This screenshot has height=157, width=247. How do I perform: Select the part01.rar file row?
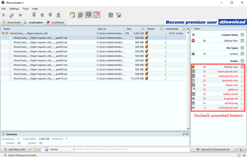click(x=94, y=38)
